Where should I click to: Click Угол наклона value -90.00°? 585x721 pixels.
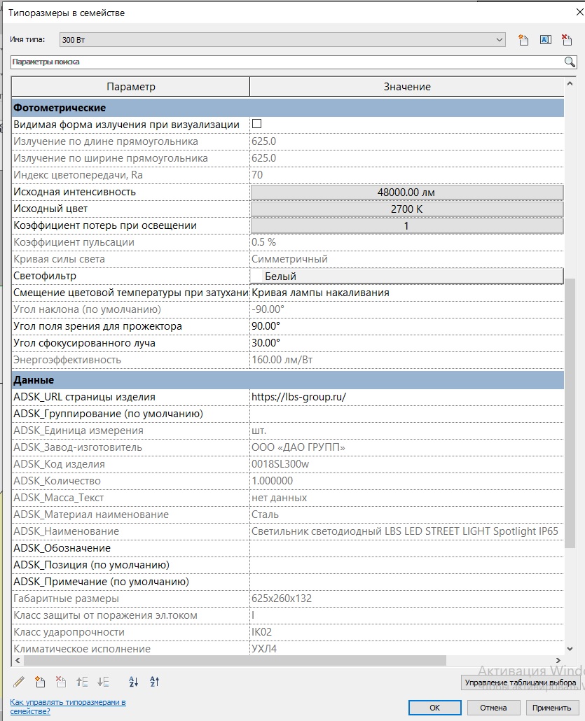pyautogui.click(x=268, y=309)
